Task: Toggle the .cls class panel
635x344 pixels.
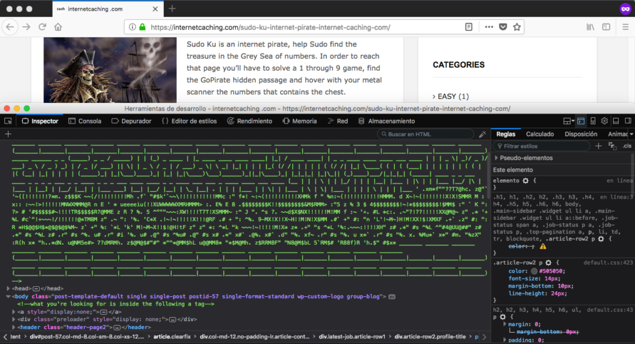Action: tap(627, 146)
